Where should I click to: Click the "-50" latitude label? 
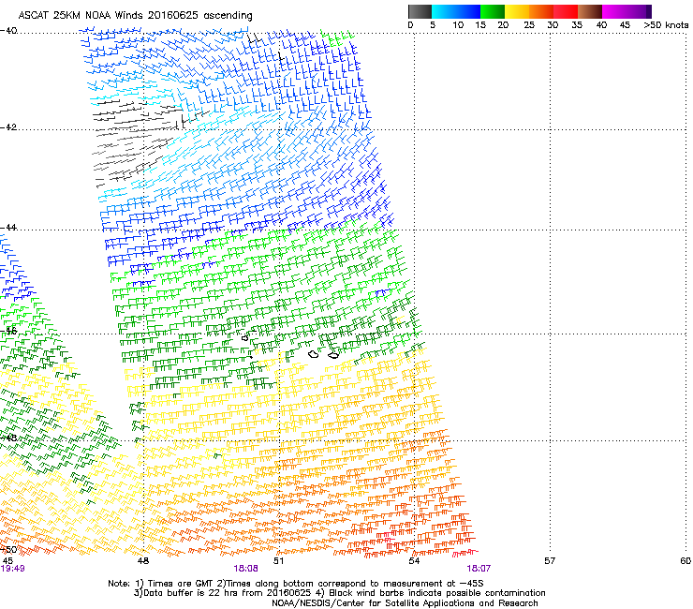[8, 550]
